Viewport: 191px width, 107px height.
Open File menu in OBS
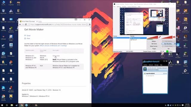pyautogui.click(x=115, y=7)
